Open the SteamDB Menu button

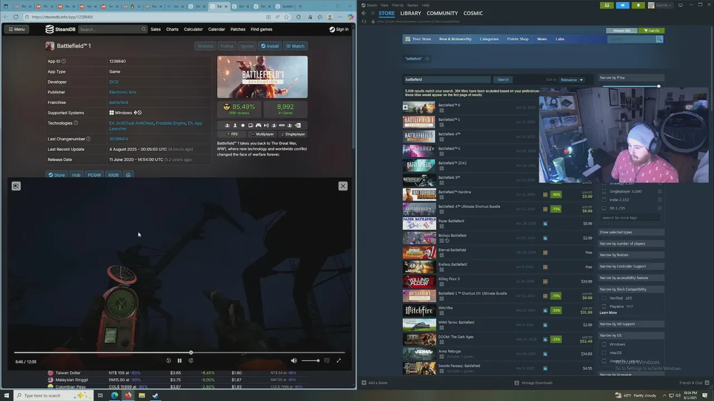coord(16,29)
